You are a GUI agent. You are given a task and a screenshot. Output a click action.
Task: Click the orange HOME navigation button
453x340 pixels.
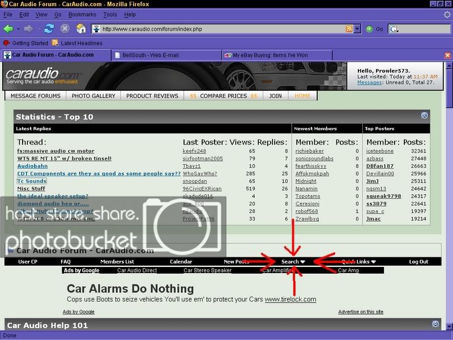click(x=302, y=96)
